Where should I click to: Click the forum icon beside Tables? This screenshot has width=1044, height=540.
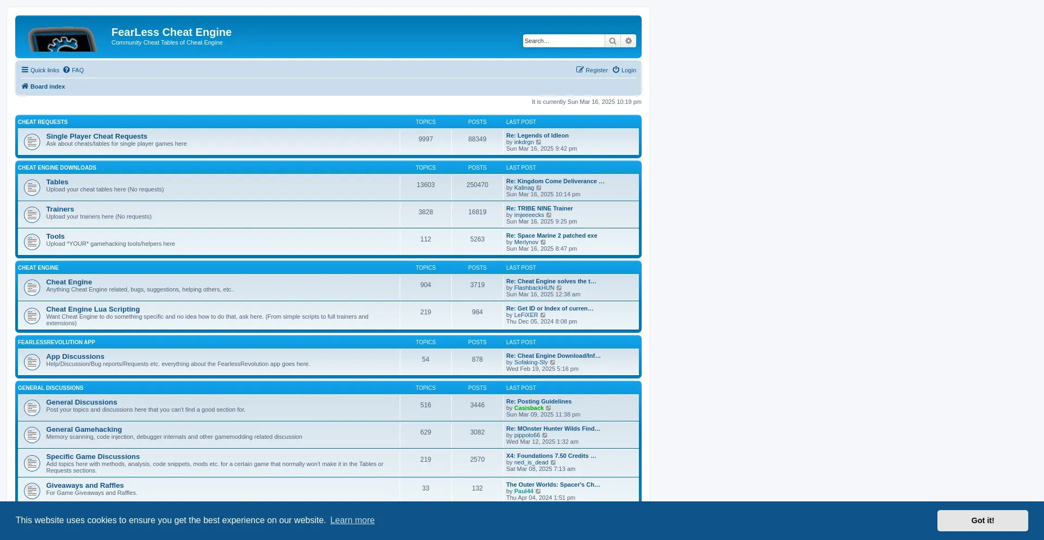tap(32, 187)
